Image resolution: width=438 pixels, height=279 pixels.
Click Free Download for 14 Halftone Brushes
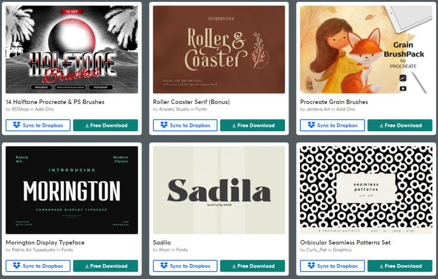click(106, 125)
